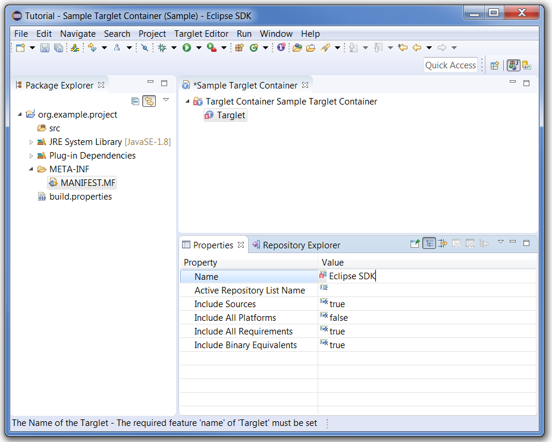This screenshot has height=442, width=552.
Task: Maximize the editor area
Action: pos(526,83)
